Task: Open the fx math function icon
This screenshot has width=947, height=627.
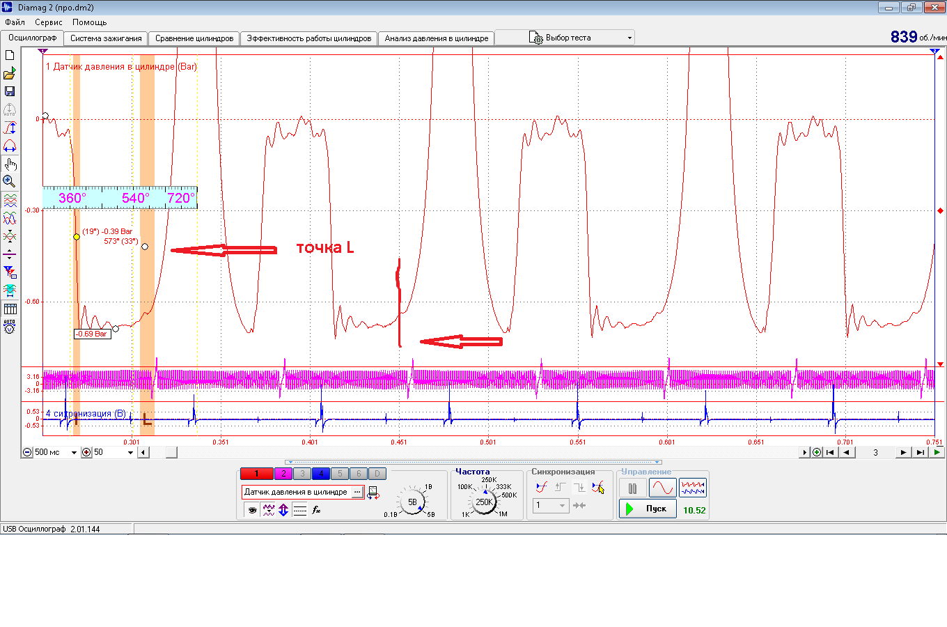Action: pyautogui.click(x=316, y=510)
